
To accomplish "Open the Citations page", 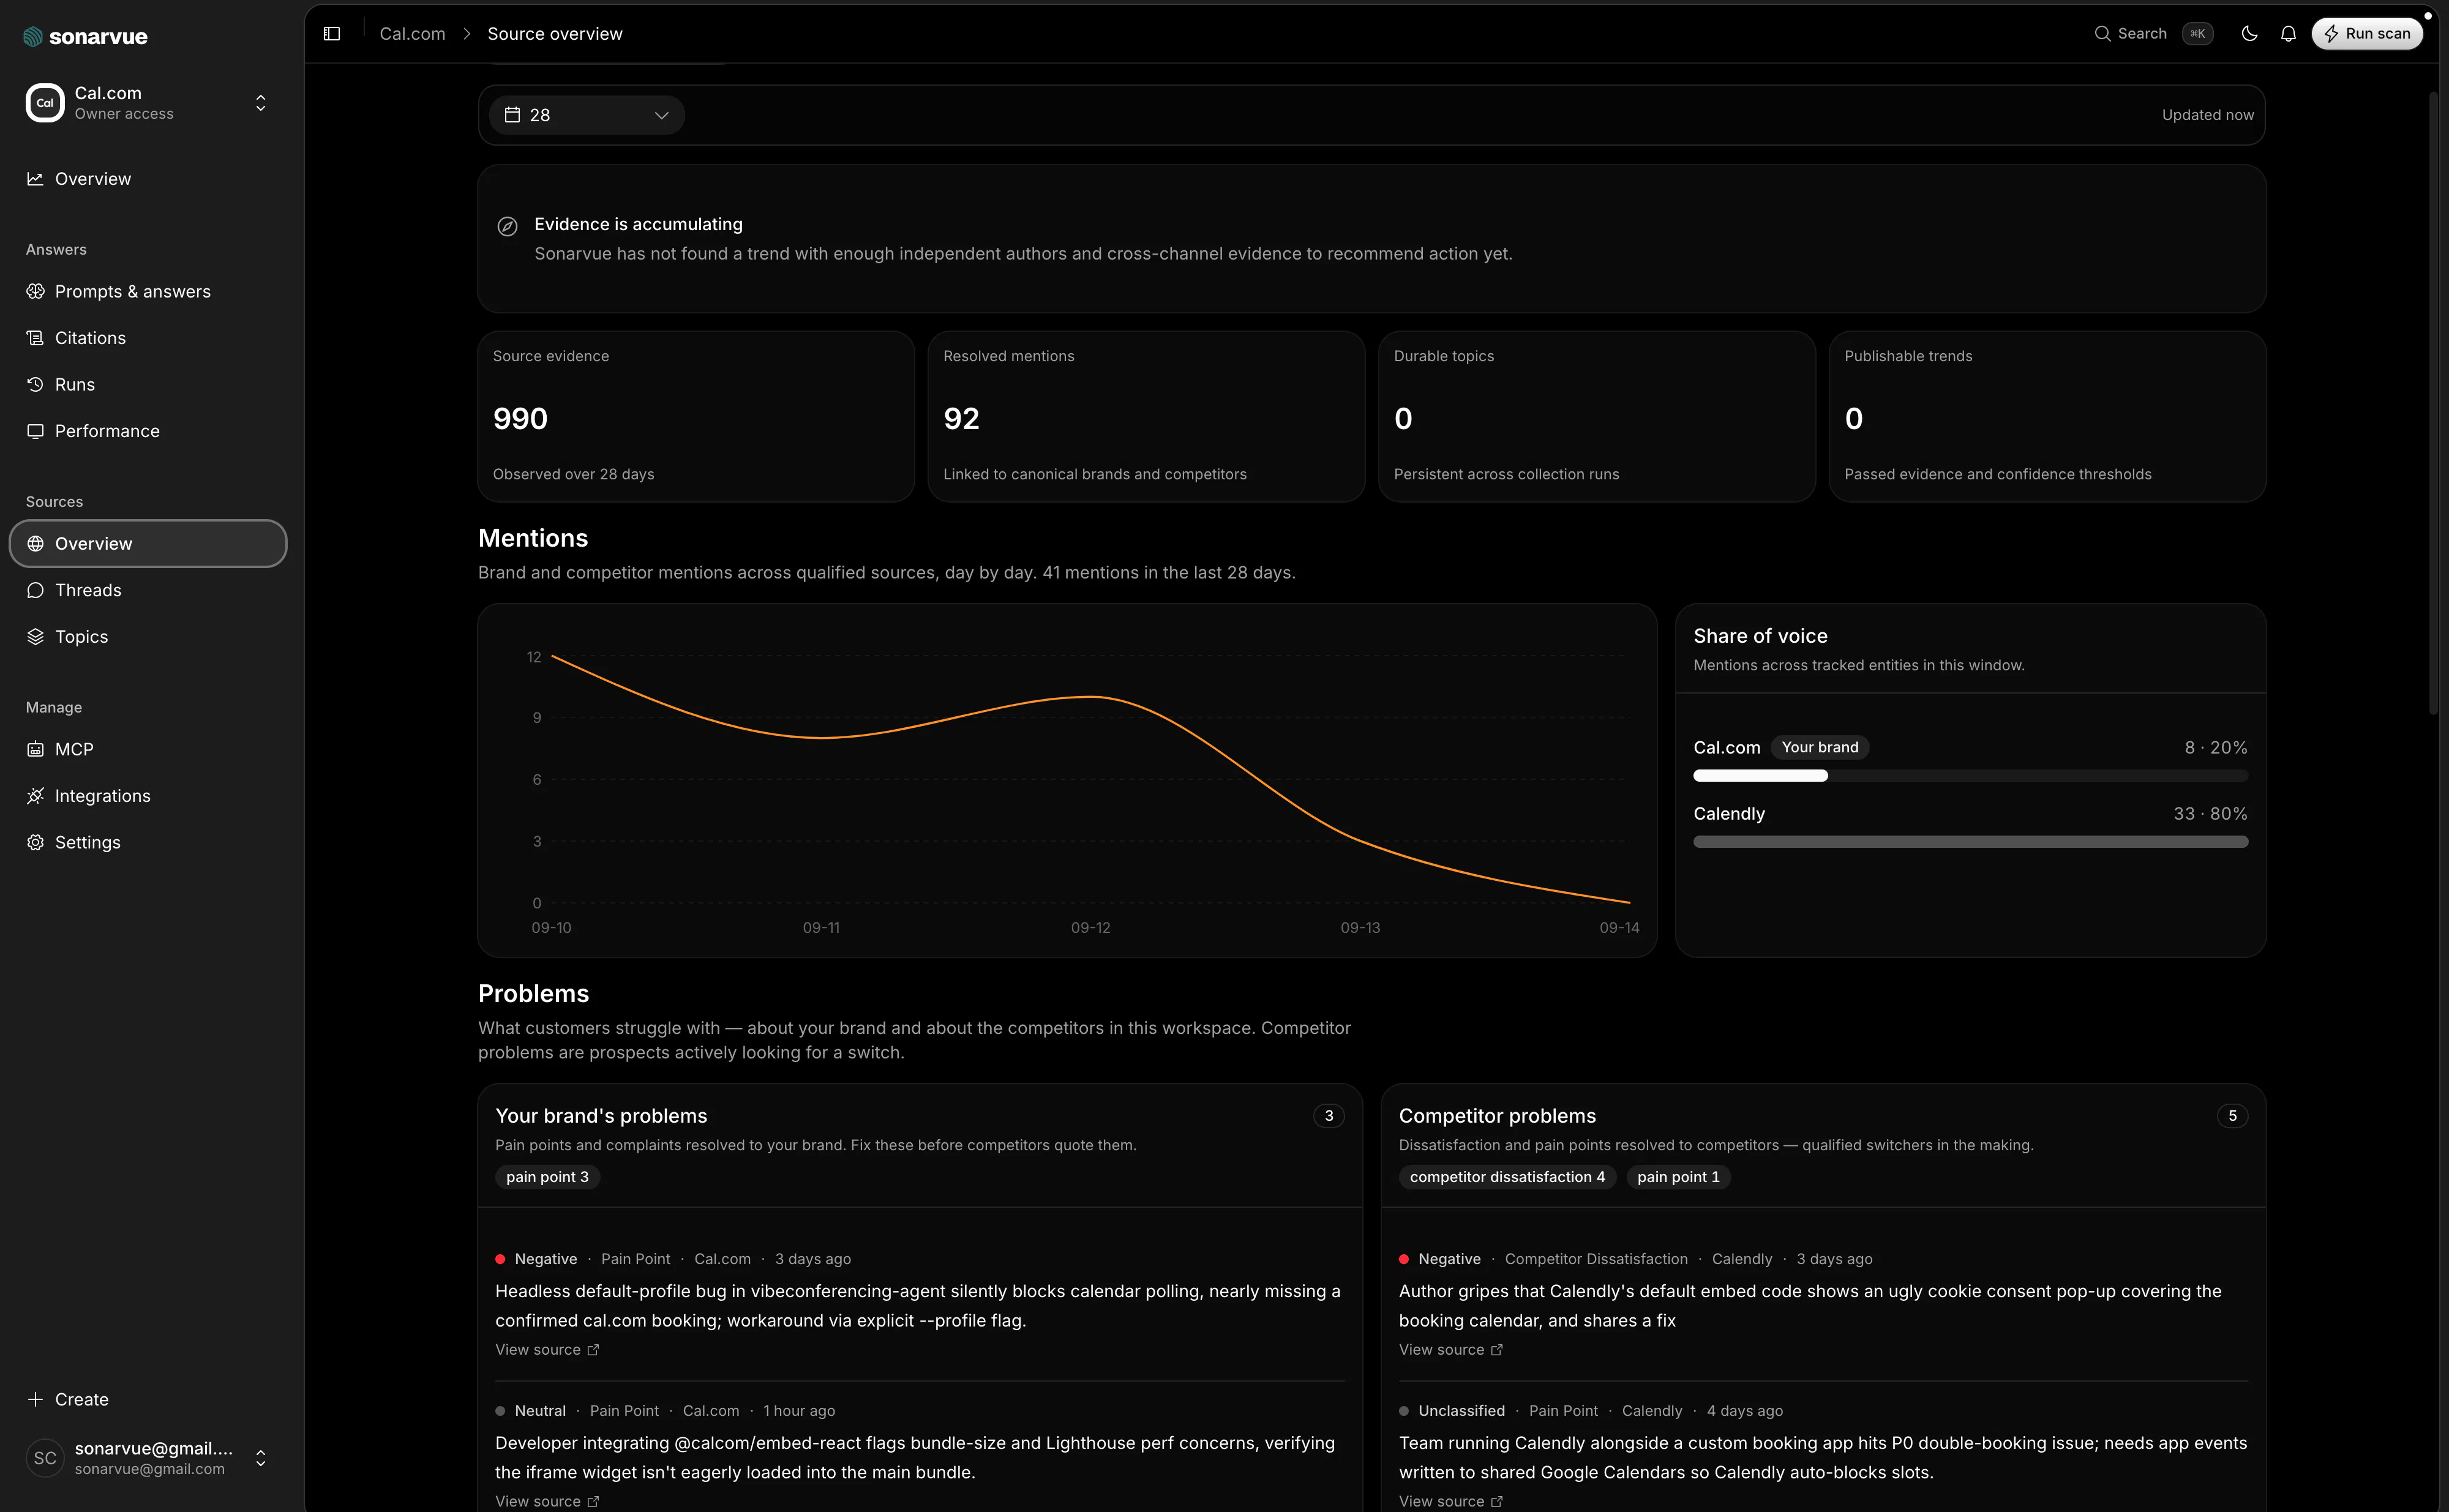I will (x=148, y=338).
